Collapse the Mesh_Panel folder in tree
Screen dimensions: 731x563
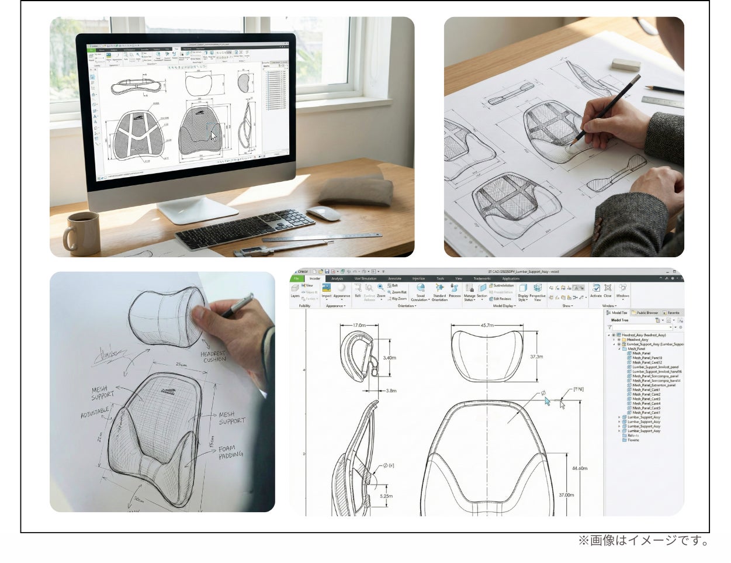point(619,349)
